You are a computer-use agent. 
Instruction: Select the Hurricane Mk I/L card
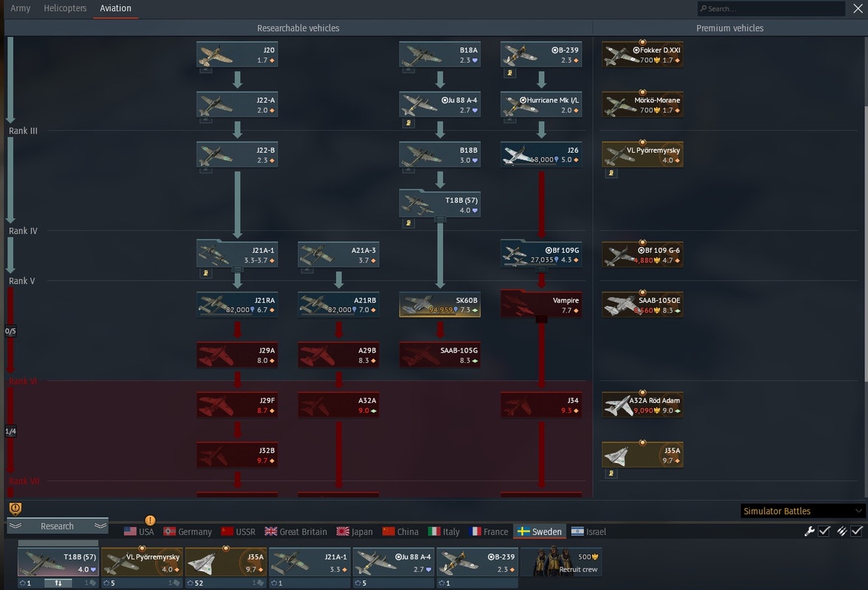tap(541, 105)
